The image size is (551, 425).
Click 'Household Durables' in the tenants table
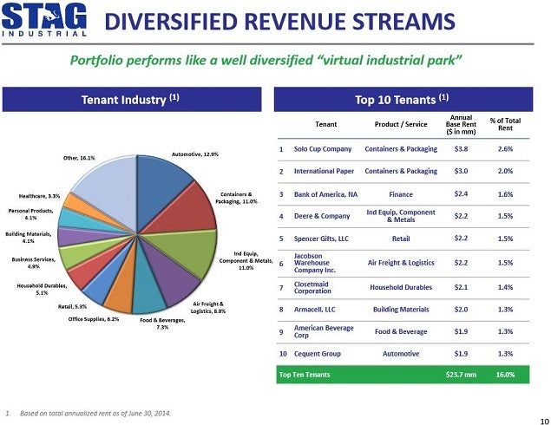point(401,287)
